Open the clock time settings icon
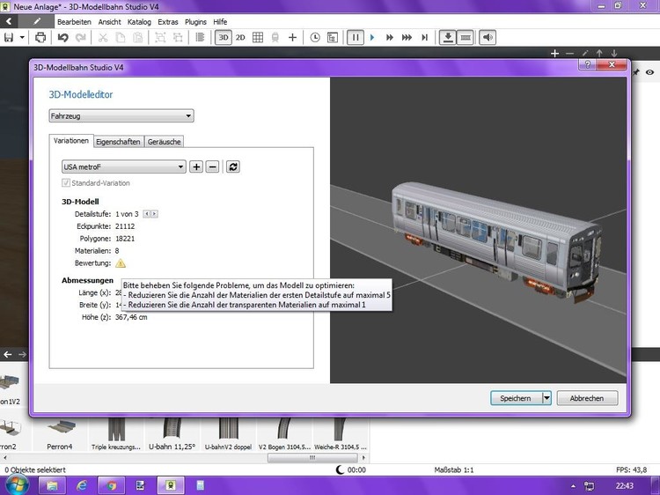Screen dimensions: 660x495 click(314, 38)
